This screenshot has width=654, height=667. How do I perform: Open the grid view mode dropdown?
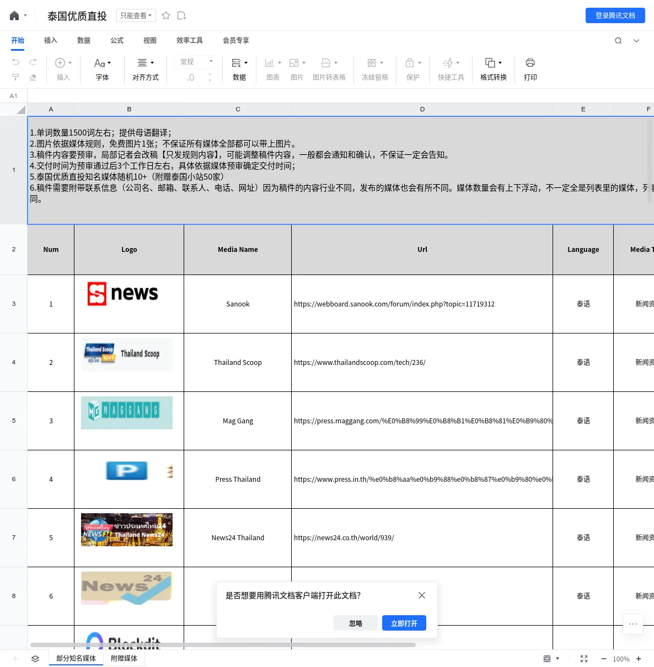[x=551, y=659]
